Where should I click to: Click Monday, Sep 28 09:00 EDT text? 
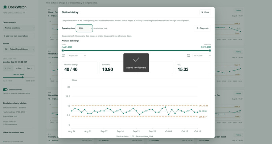[15, 62]
